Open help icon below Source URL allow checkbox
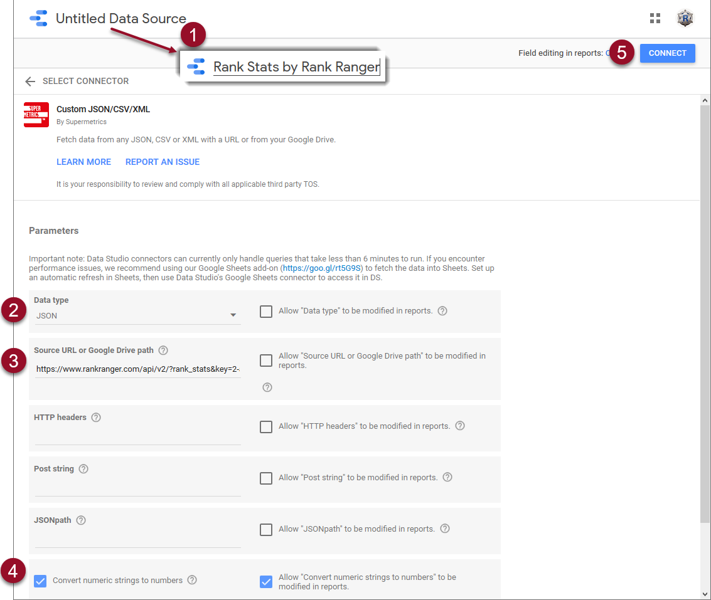The height and width of the screenshot is (600, 711). (x=267, y=387)
